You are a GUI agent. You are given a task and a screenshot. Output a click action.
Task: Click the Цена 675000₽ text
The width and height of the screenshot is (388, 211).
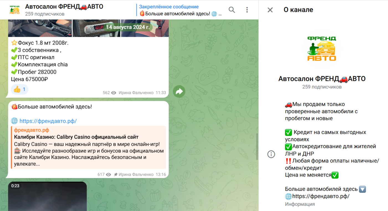[29, 79]
